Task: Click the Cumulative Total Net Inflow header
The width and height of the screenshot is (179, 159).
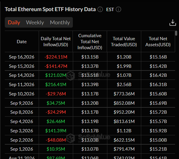Action: [x=90, y=42]
